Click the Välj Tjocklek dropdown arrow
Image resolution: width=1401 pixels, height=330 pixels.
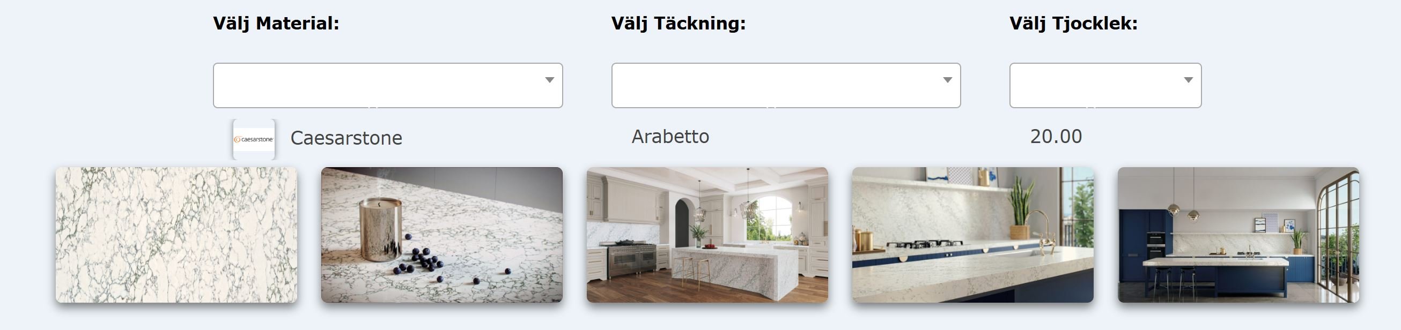click(1189, 80)
